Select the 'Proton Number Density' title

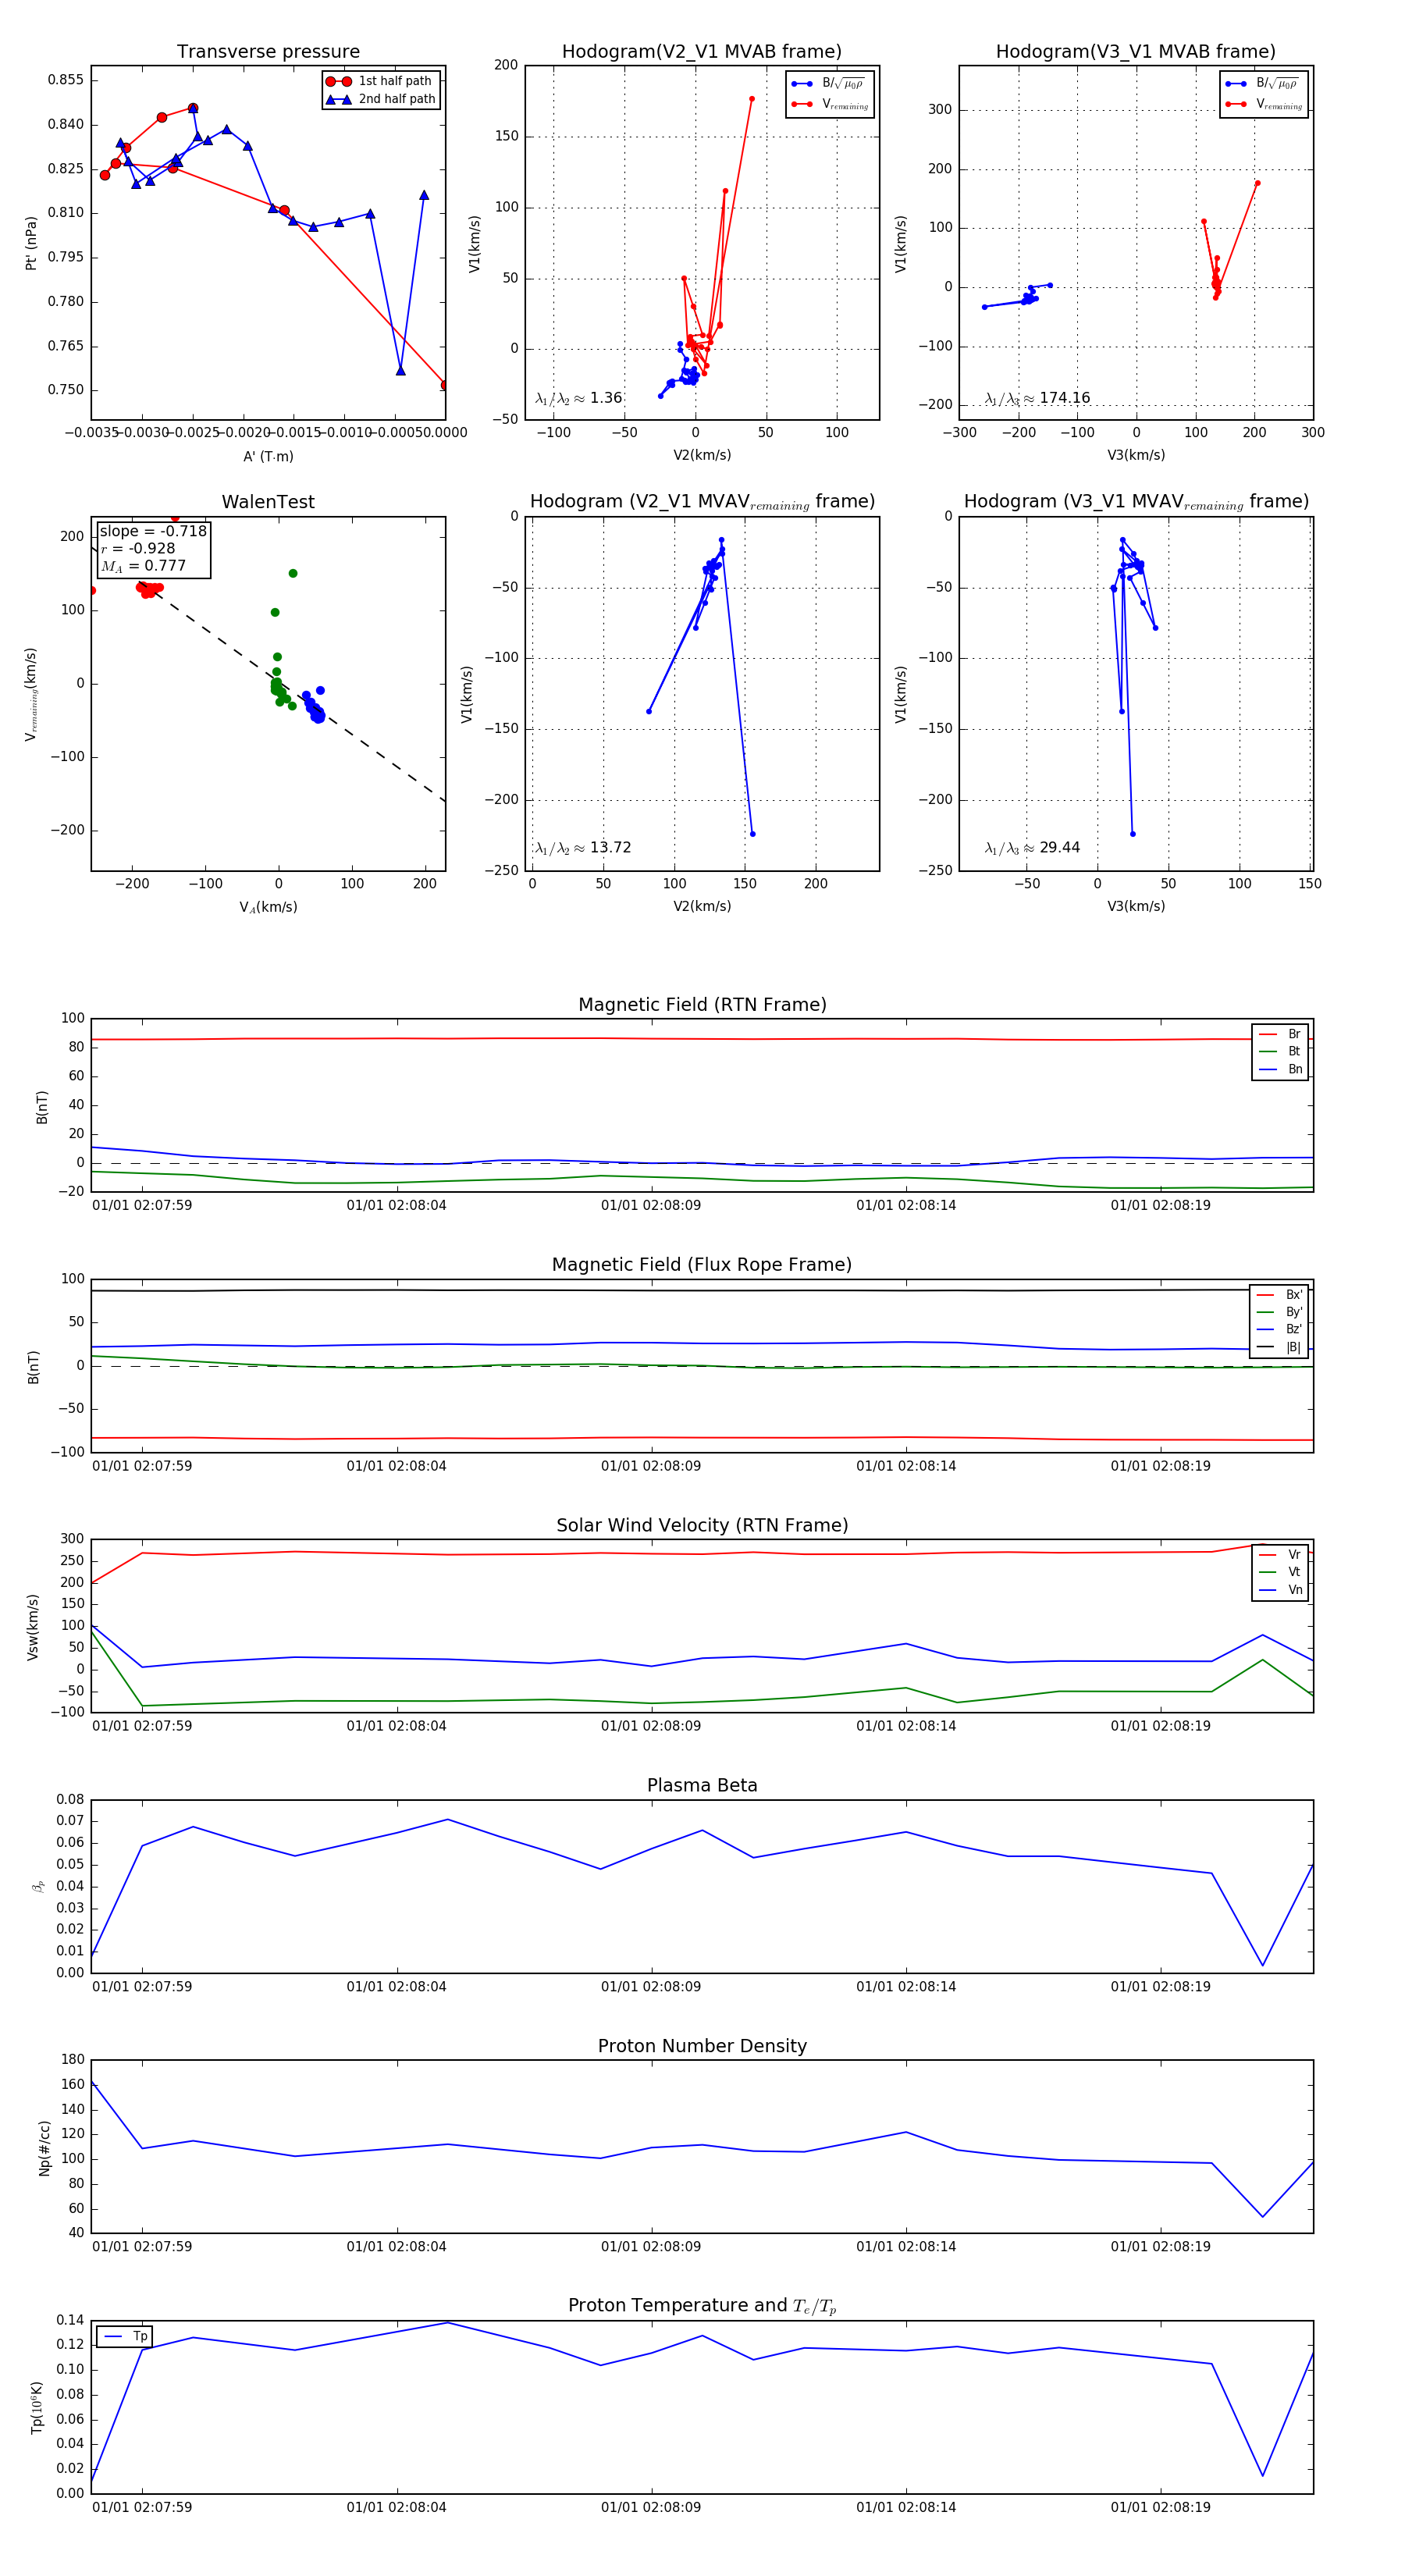tap(702, 2046)
